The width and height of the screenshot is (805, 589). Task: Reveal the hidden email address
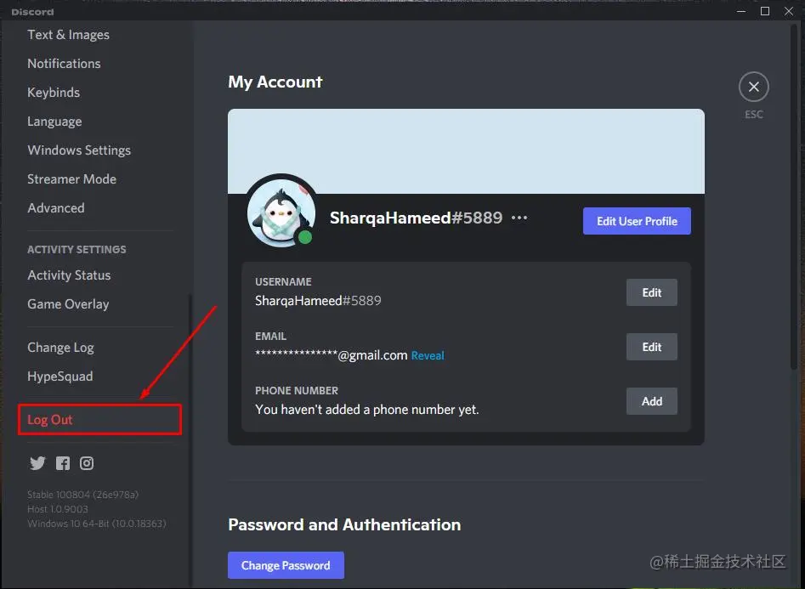click(428, 355)
